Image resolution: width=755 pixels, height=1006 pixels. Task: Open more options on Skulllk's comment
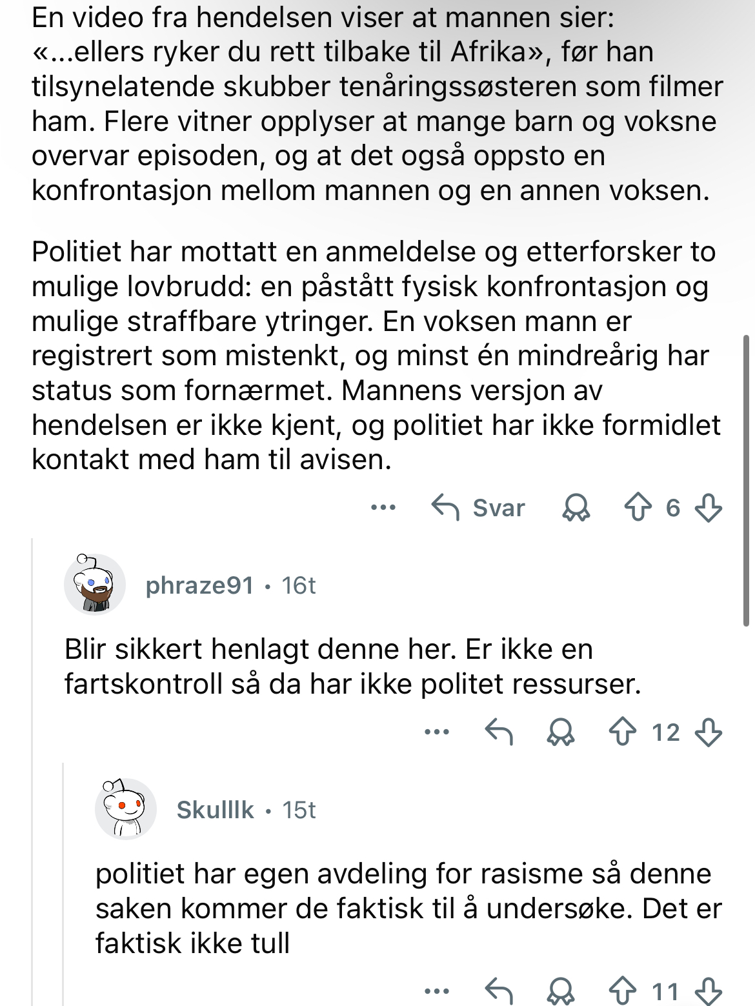coord(437,991)
